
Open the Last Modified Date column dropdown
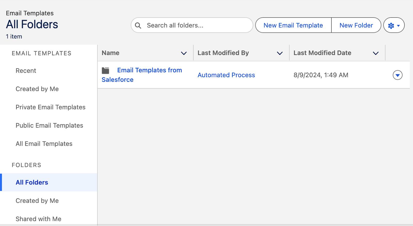(x=376, y=53)
